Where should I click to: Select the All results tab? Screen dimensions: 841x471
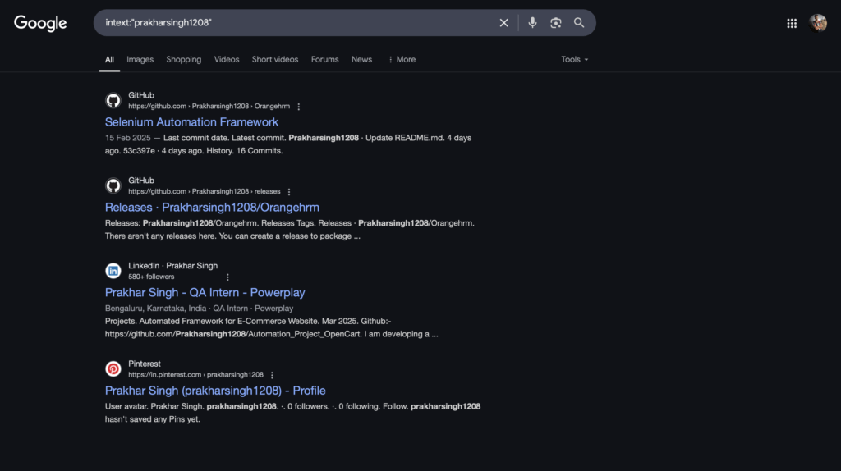pos(109,59)
